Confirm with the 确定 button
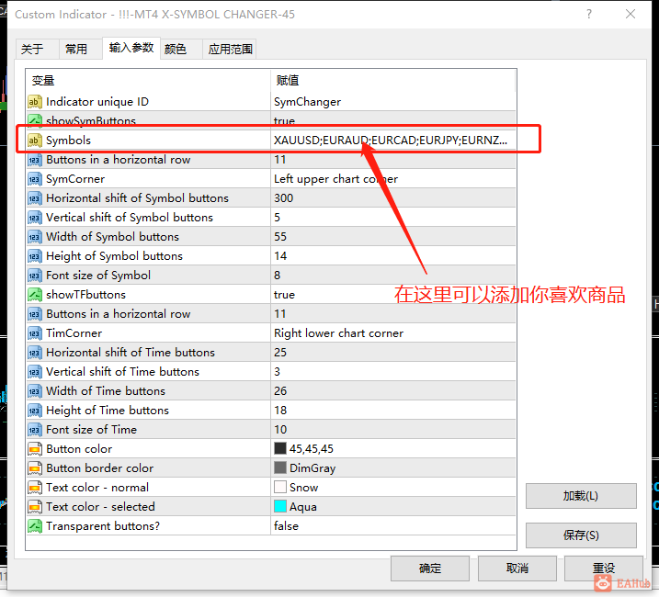 coord(430,569)
